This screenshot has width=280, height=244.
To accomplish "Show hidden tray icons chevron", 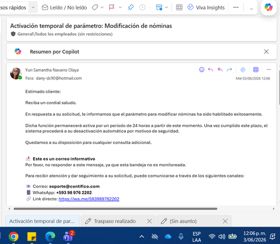I will 142,237.
